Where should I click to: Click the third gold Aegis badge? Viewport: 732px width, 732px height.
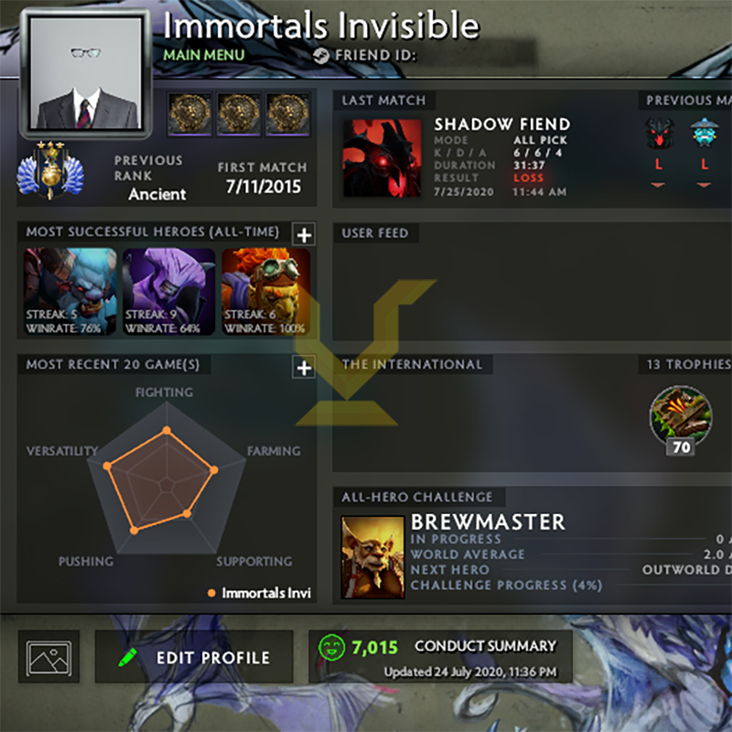pos(287,113)
